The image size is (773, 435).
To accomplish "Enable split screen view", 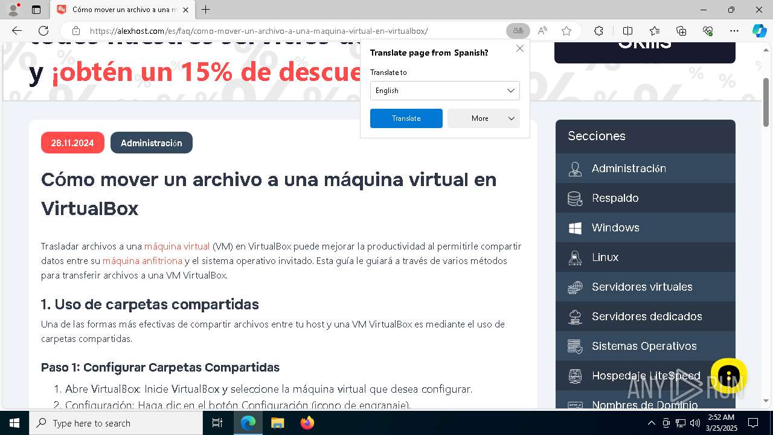I will (627, 31).
